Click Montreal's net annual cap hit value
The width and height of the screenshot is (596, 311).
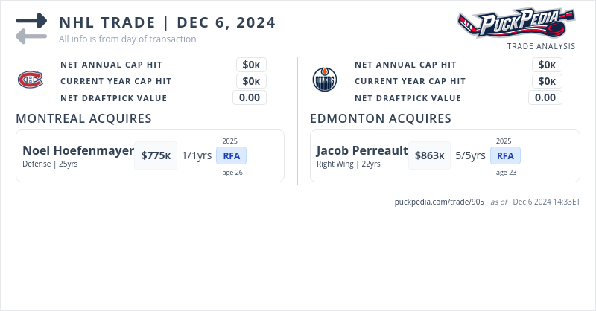[251, 65]
